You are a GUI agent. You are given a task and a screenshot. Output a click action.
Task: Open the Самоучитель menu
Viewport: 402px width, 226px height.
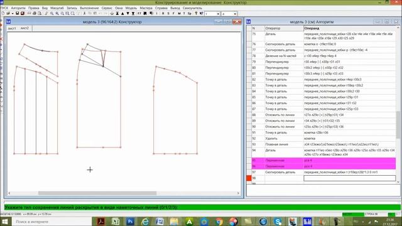[192, 8]
